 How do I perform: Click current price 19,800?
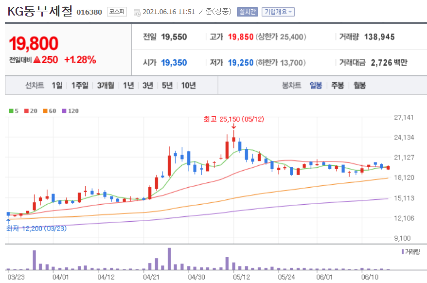pos(34,44)
